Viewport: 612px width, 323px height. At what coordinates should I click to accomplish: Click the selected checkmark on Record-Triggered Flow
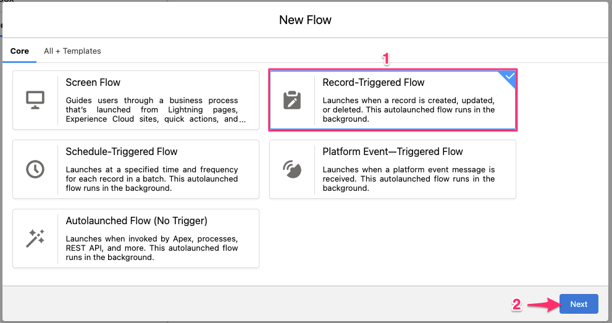click(x=509, y=77)
